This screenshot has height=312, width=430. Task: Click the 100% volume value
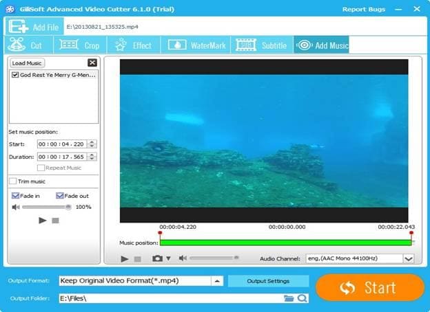click(83, 207)
